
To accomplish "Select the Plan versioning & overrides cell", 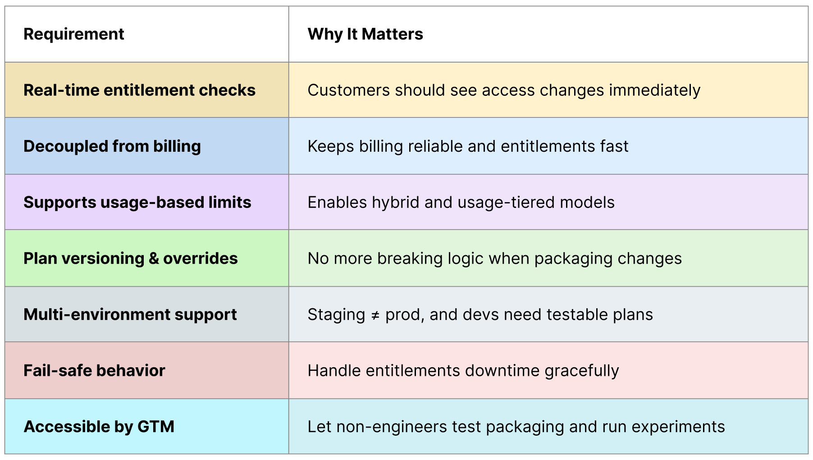I will pos(146,258).
